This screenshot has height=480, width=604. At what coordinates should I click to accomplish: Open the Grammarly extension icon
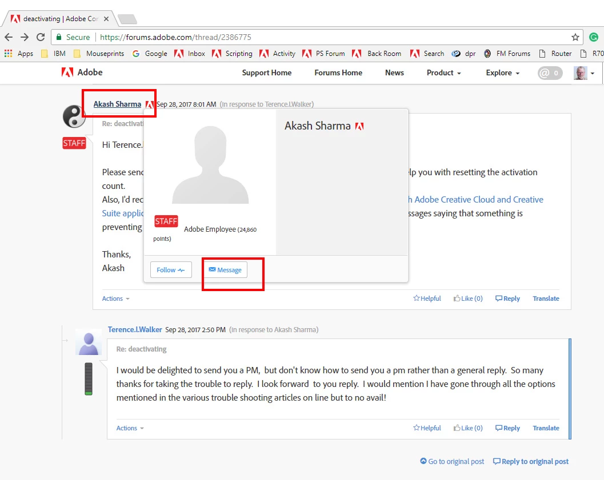pos(594,37)
